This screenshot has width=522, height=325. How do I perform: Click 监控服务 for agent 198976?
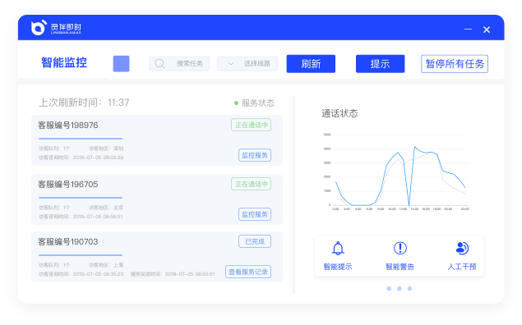pos(255,155)
